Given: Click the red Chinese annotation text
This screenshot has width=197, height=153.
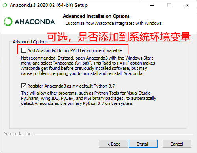Looking at the screenshot, I should pyautogui.click(x=119, y=37).
